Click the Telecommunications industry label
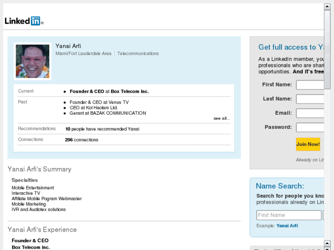 coord(138,54)
